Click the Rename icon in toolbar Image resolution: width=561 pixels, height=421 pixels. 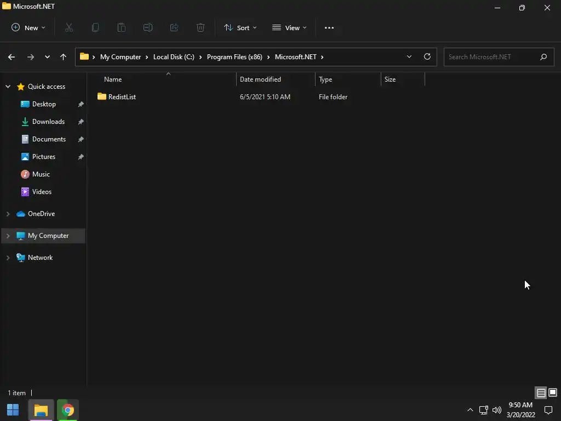148,27
